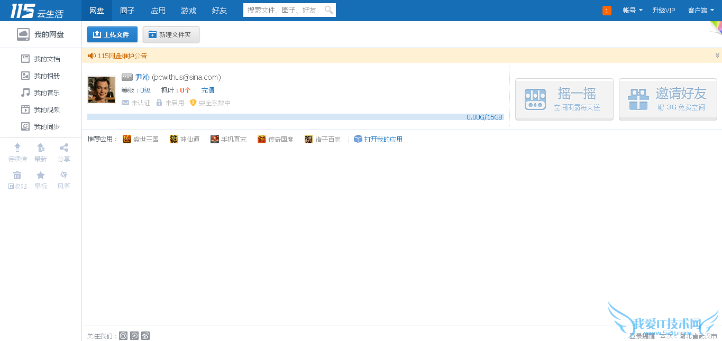The width and height of the screenshot is (722, 341).
Task: Click the 升级VIP link
Action: (664, 11)
